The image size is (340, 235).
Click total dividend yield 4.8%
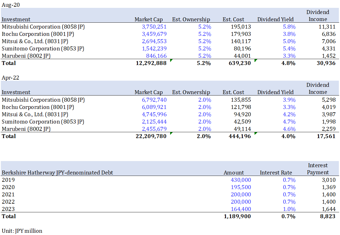(x=289, y=63)
